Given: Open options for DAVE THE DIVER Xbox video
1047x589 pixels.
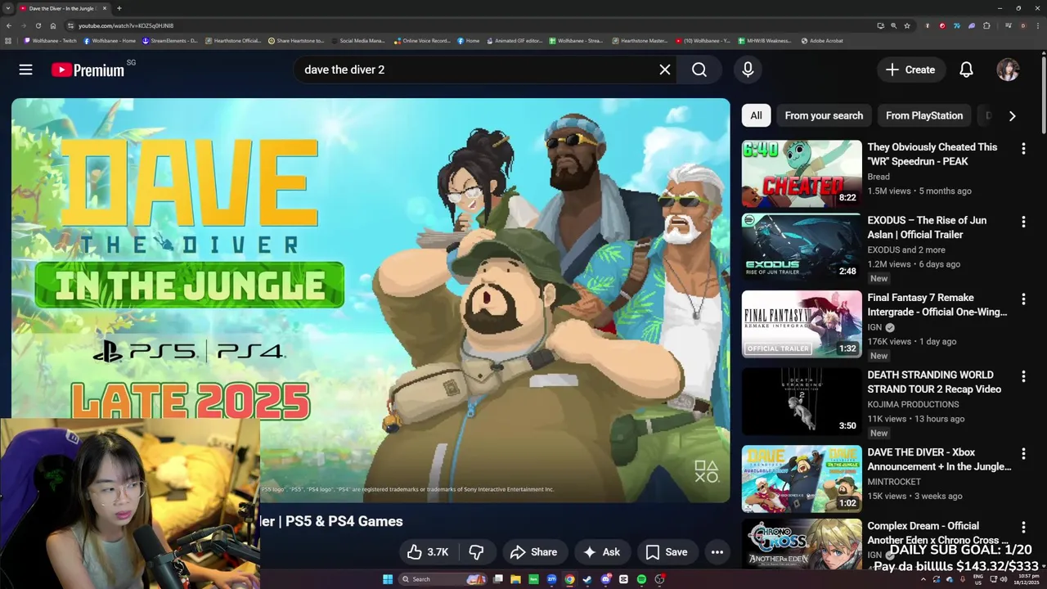Looking at the screenshot, I should point(1023,454).
